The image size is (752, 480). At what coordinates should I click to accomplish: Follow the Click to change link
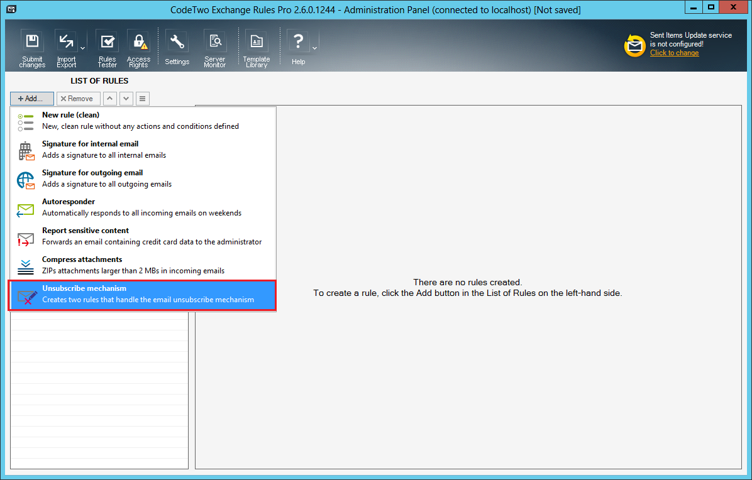(x=673, y=53)
